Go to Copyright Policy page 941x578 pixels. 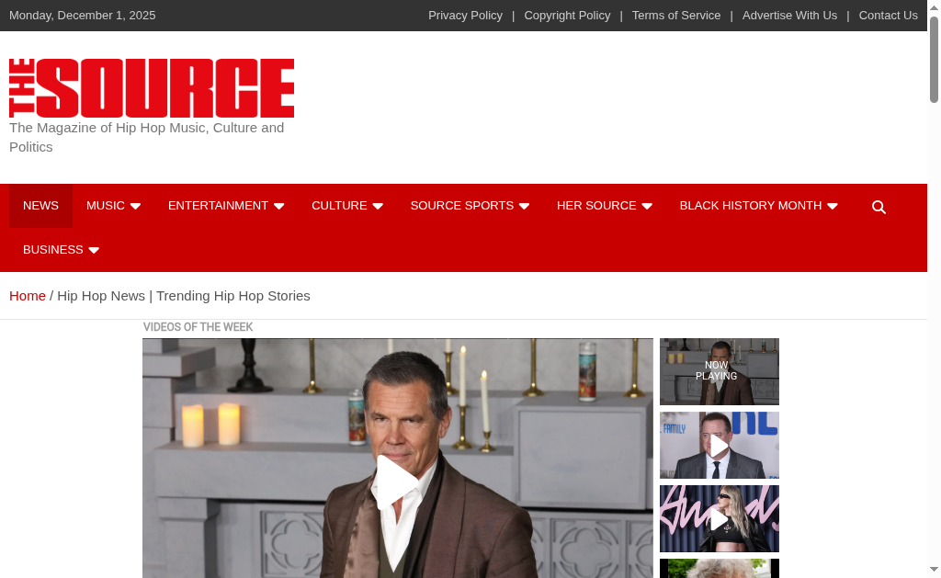coord(567,16)
